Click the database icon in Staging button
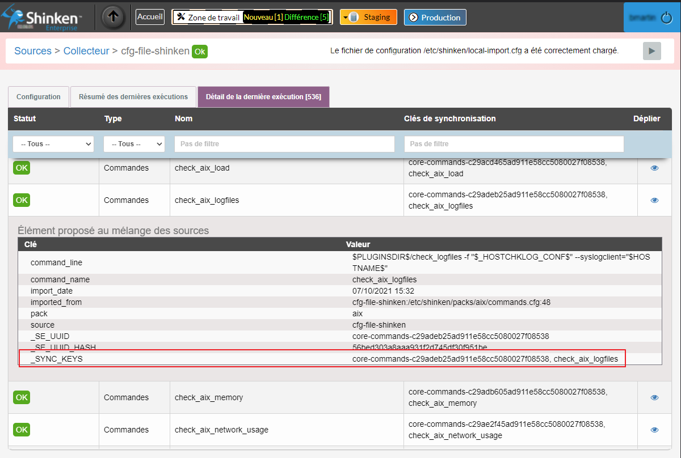Image resolution: width=681 pixels, height=458 pixels. click(354, 17)
